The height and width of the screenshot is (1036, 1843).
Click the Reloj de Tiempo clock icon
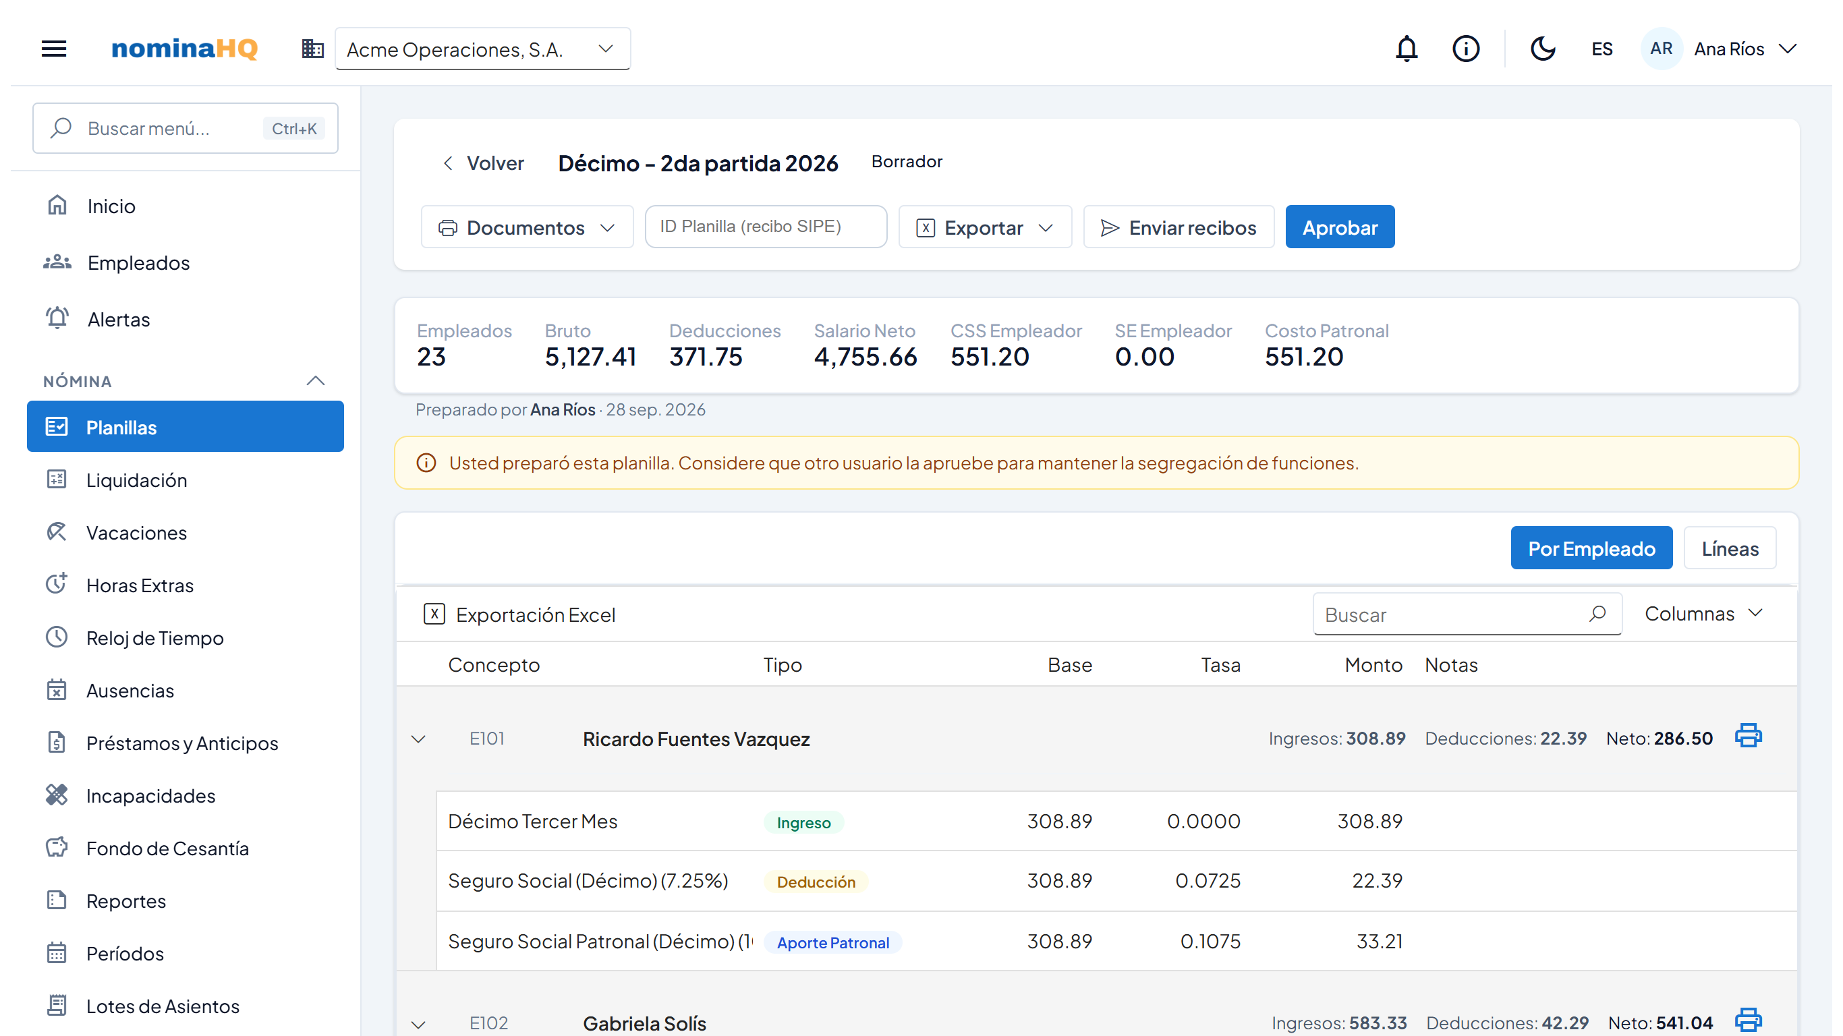click(x=57, y=637)
